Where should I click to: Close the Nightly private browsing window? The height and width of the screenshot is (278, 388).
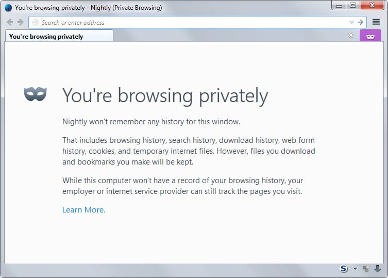pyautogui.click(x=373, y=6)
